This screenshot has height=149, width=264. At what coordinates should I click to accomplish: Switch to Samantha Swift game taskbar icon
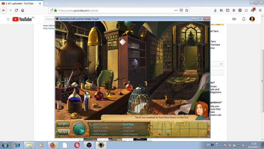pyautogui.click(x=101, y=145)
